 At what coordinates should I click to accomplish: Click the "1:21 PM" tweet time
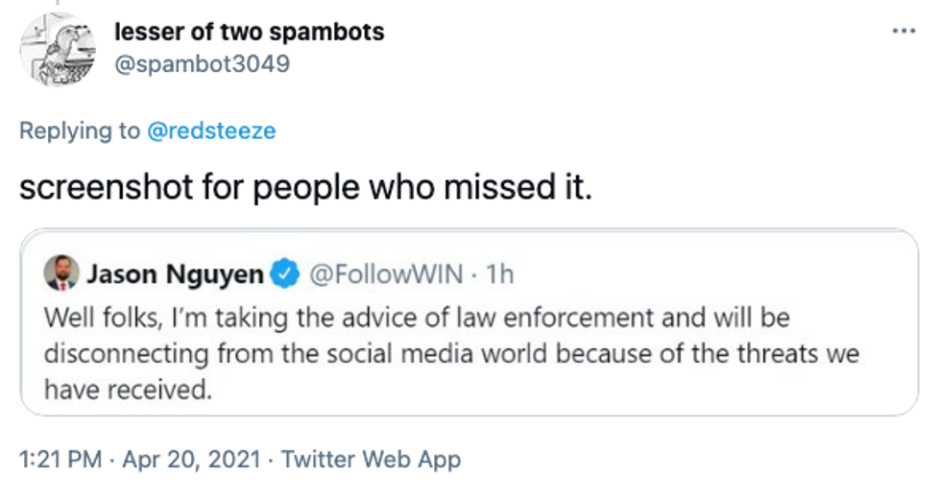(x=60, y=460)
